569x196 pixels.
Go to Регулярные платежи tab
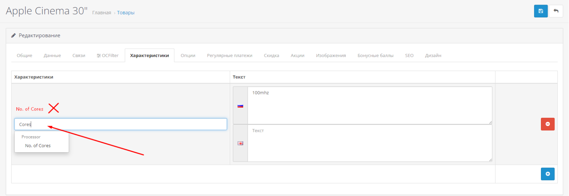(x=230, y=55)
